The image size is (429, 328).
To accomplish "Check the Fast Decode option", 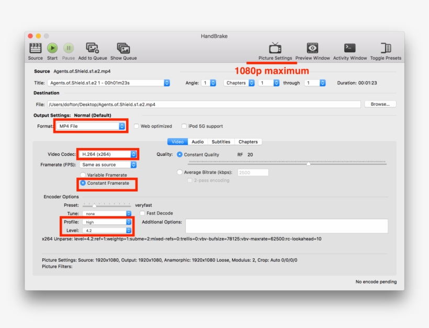I will point(142,213).
